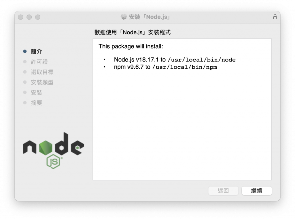Viewport: 295px width, 219px height.
Task: Select the 許可證 step in sidebar
Action: click(39, 62)
